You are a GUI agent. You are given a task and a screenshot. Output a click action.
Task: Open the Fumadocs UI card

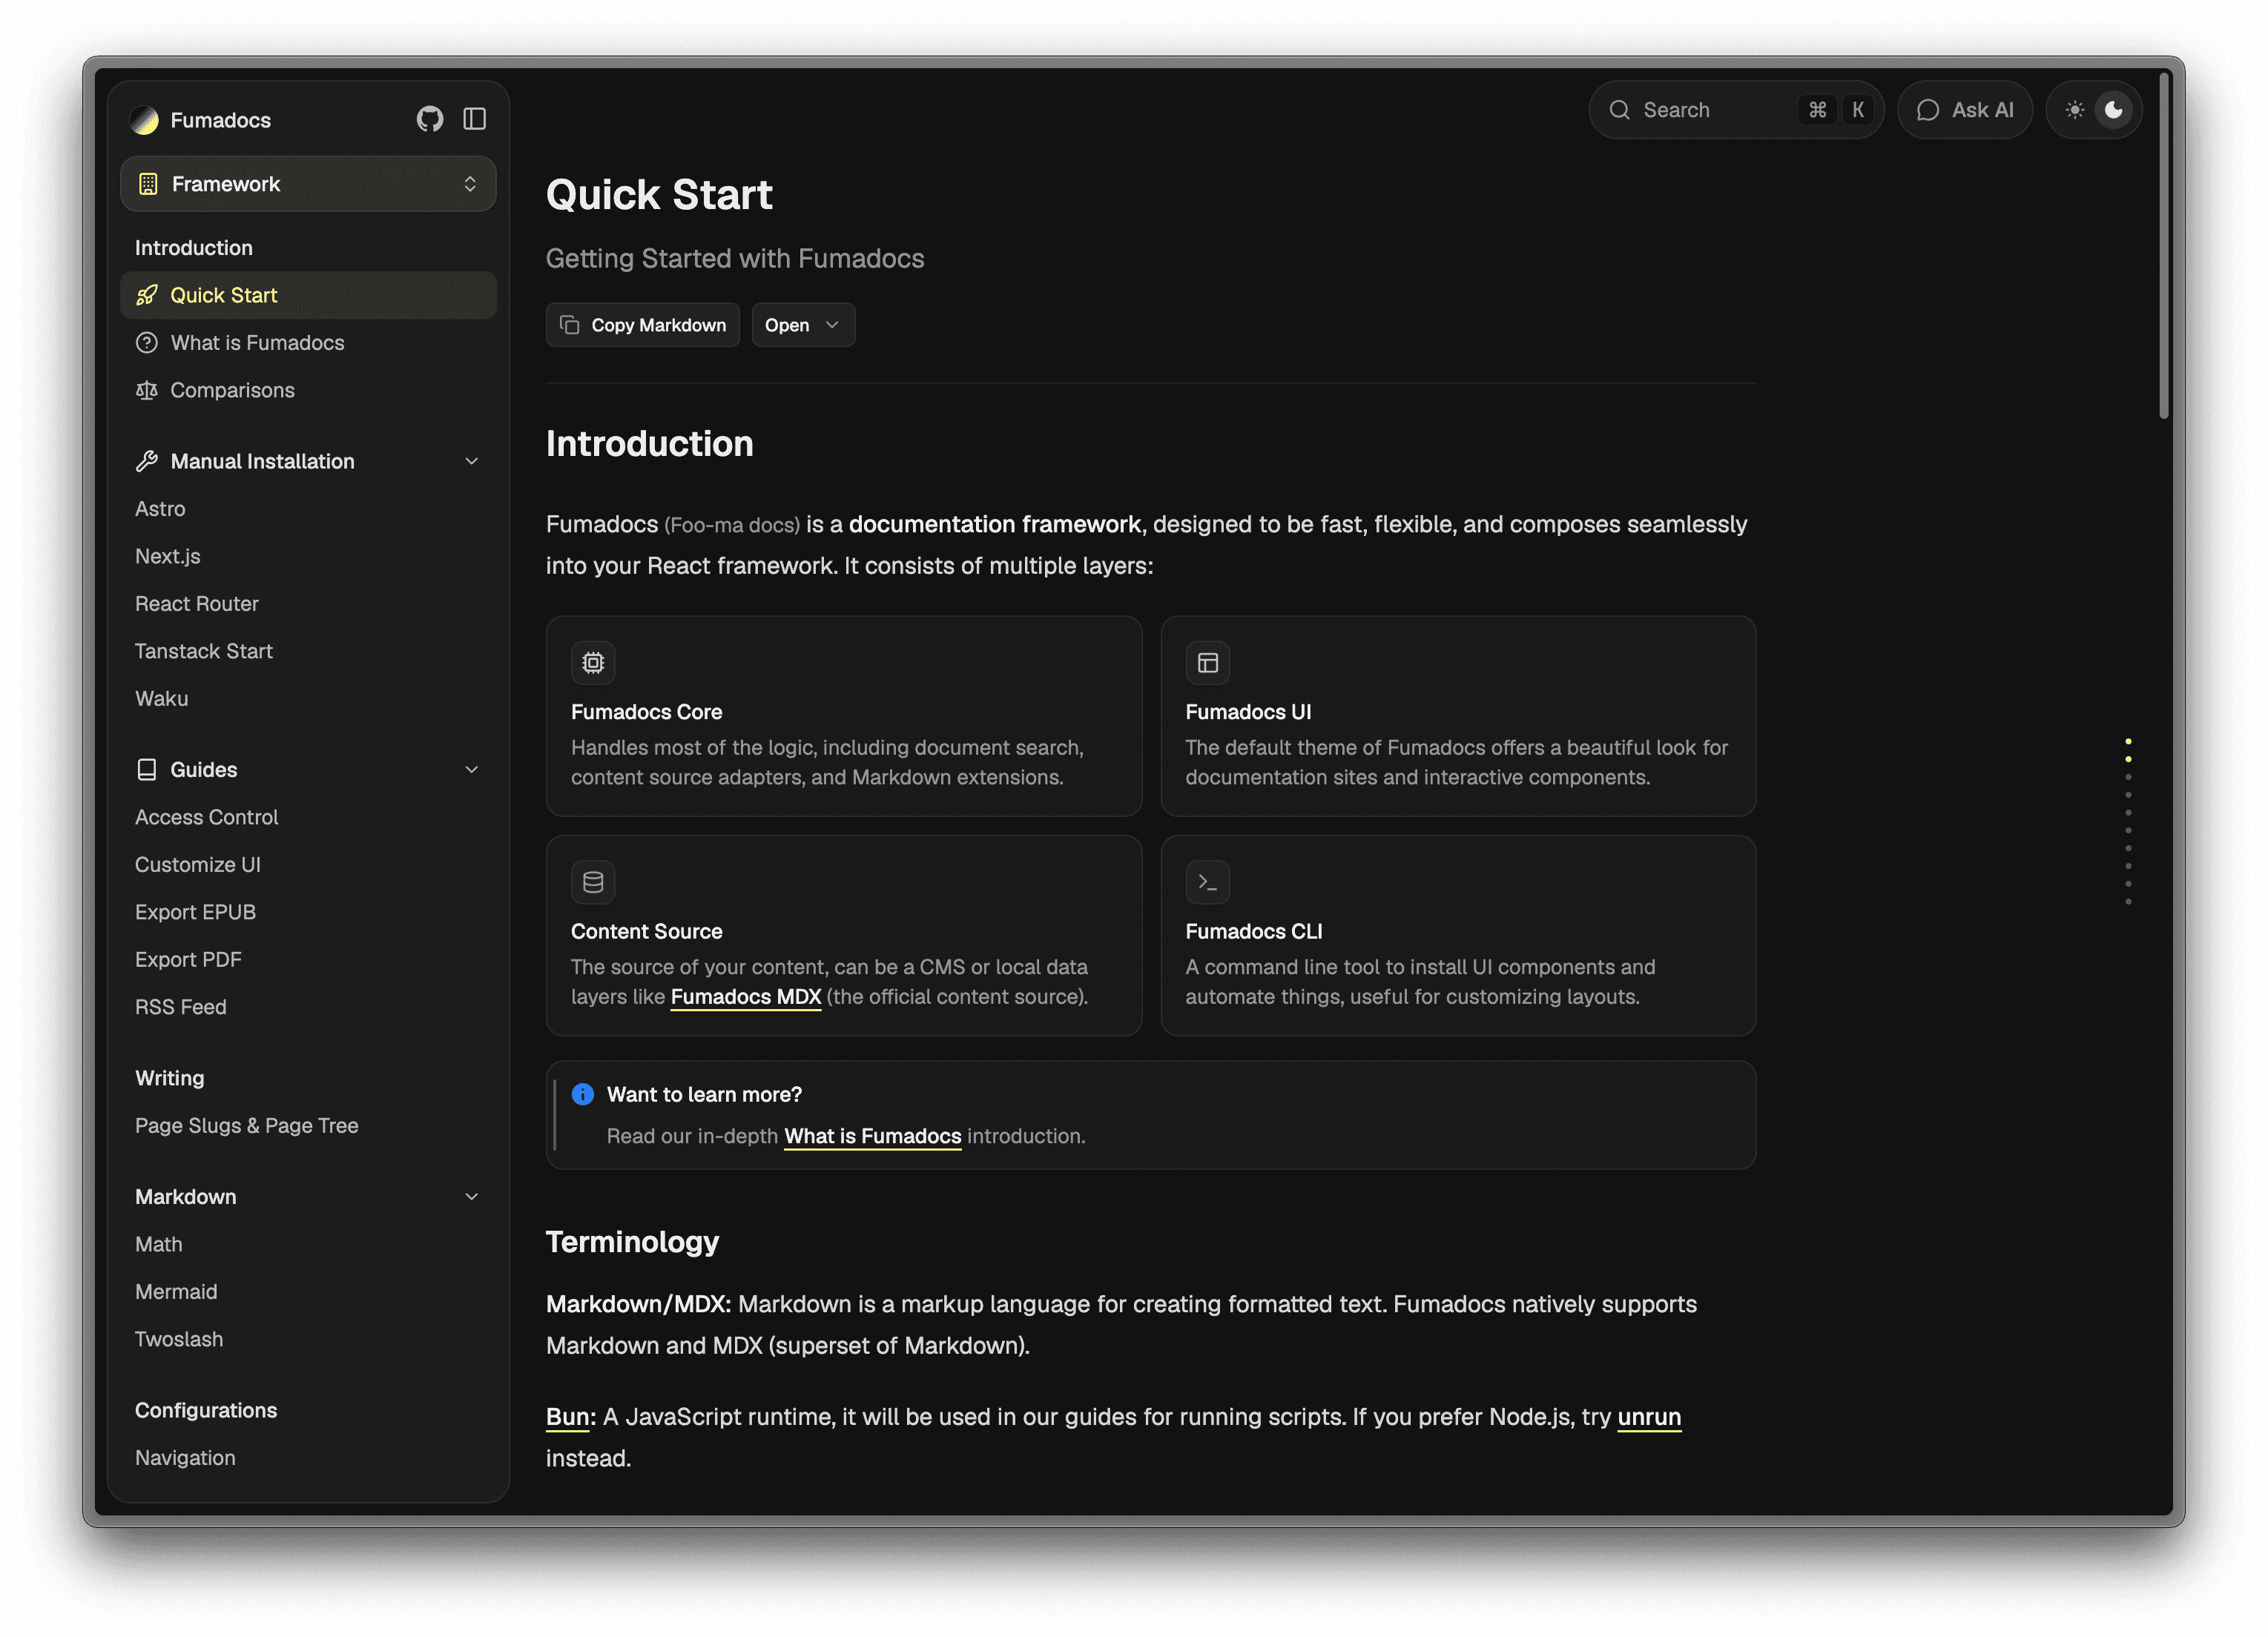pyautogui.click(x=1459, y=715)
